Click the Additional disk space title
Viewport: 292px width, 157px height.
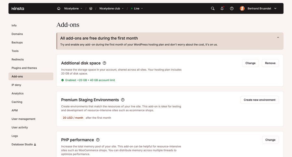[81, 63]
